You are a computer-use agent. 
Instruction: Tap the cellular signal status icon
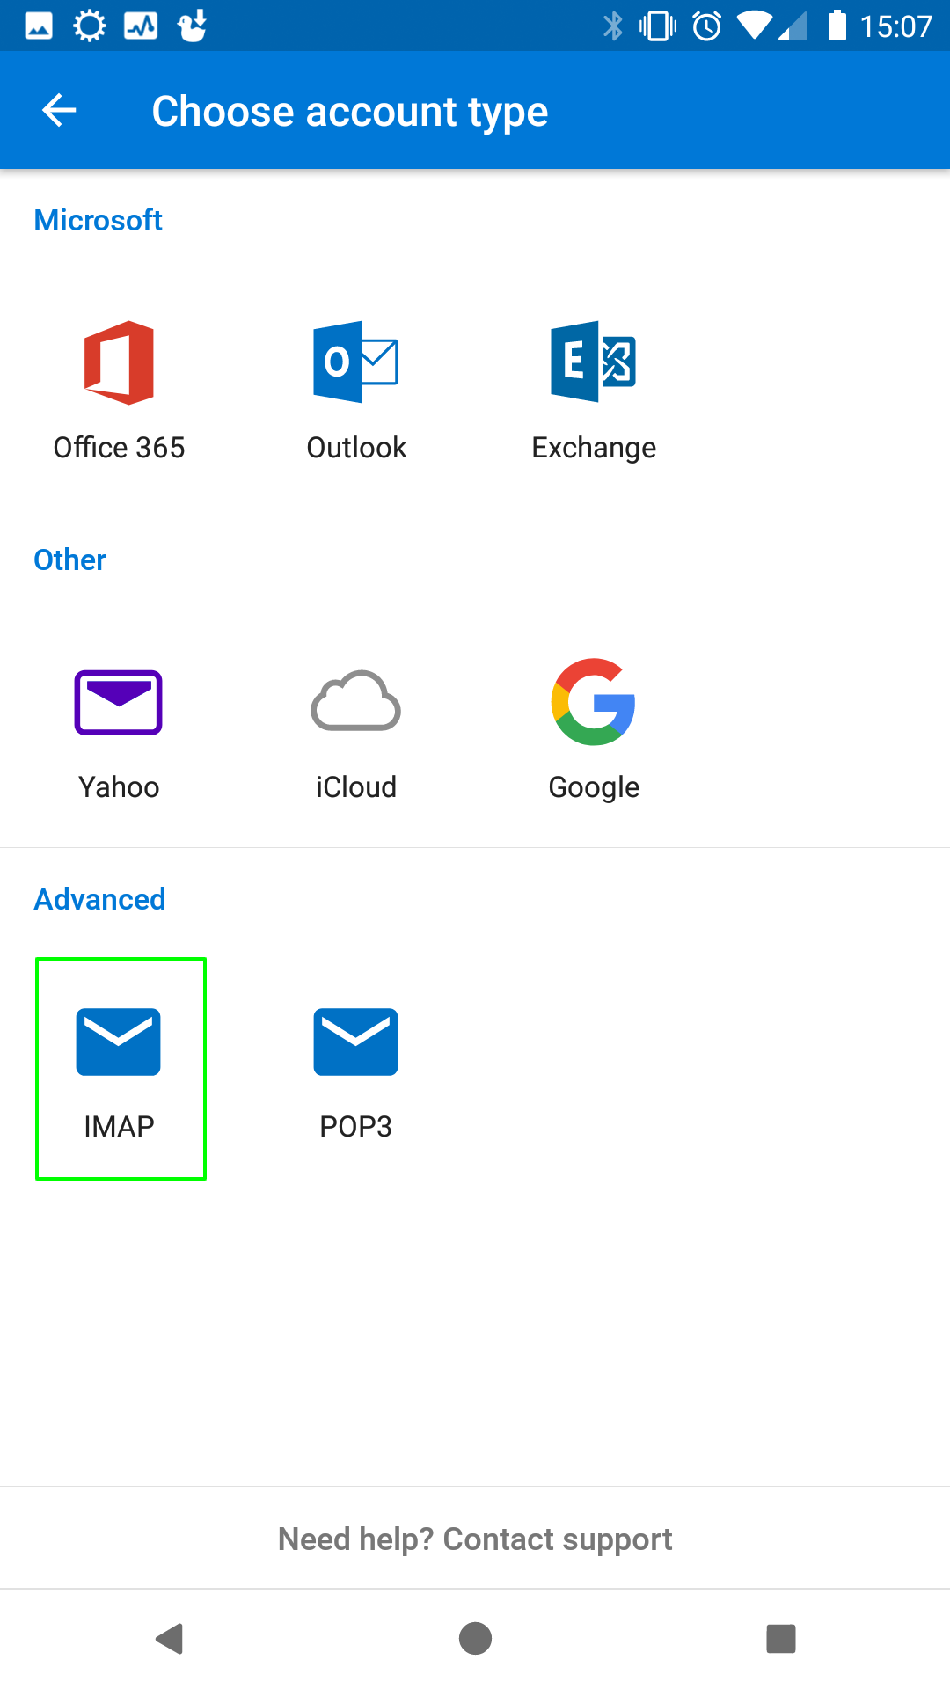tap(793, 26)
